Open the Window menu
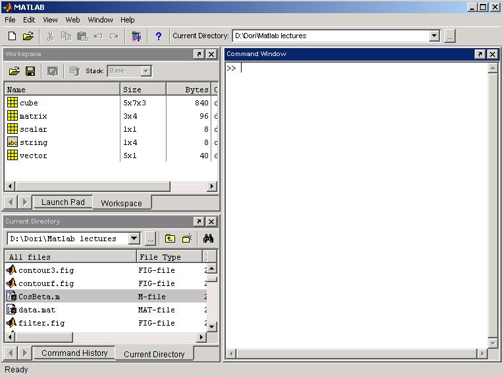The height and width of the screenshot is (377, 503). (x=101, y=20)
